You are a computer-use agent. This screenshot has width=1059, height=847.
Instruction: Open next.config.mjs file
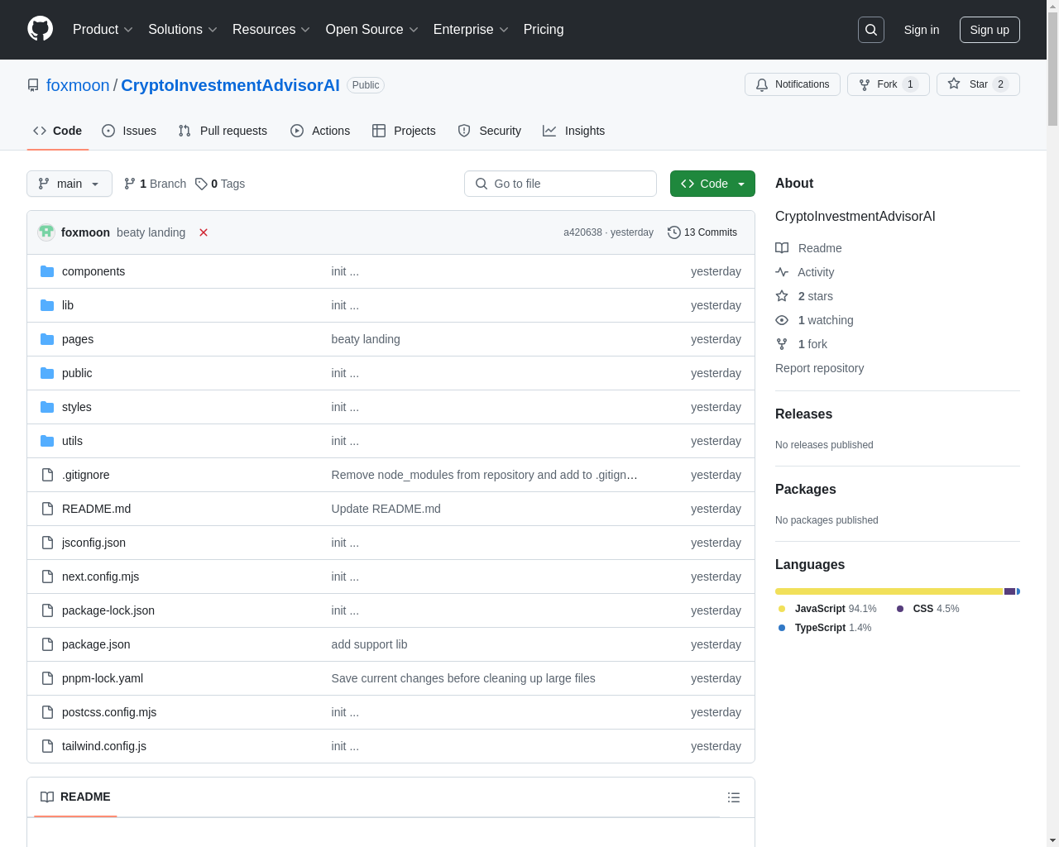coord(100,577)
